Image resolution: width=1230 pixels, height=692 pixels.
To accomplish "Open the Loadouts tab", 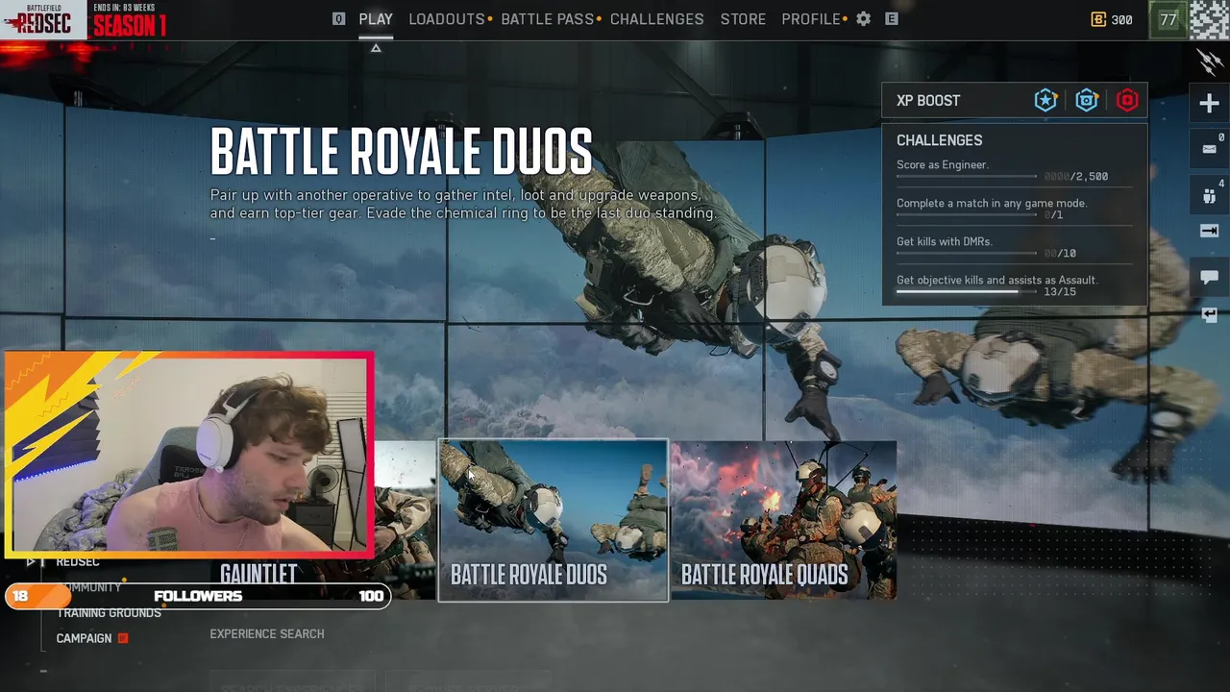I will point(447,19).
